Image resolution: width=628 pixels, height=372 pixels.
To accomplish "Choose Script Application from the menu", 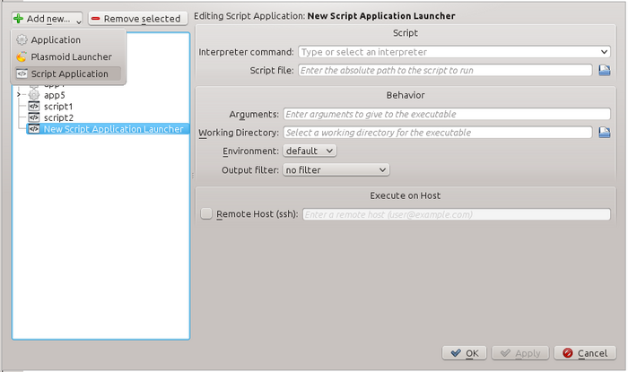I will [69, 74].
